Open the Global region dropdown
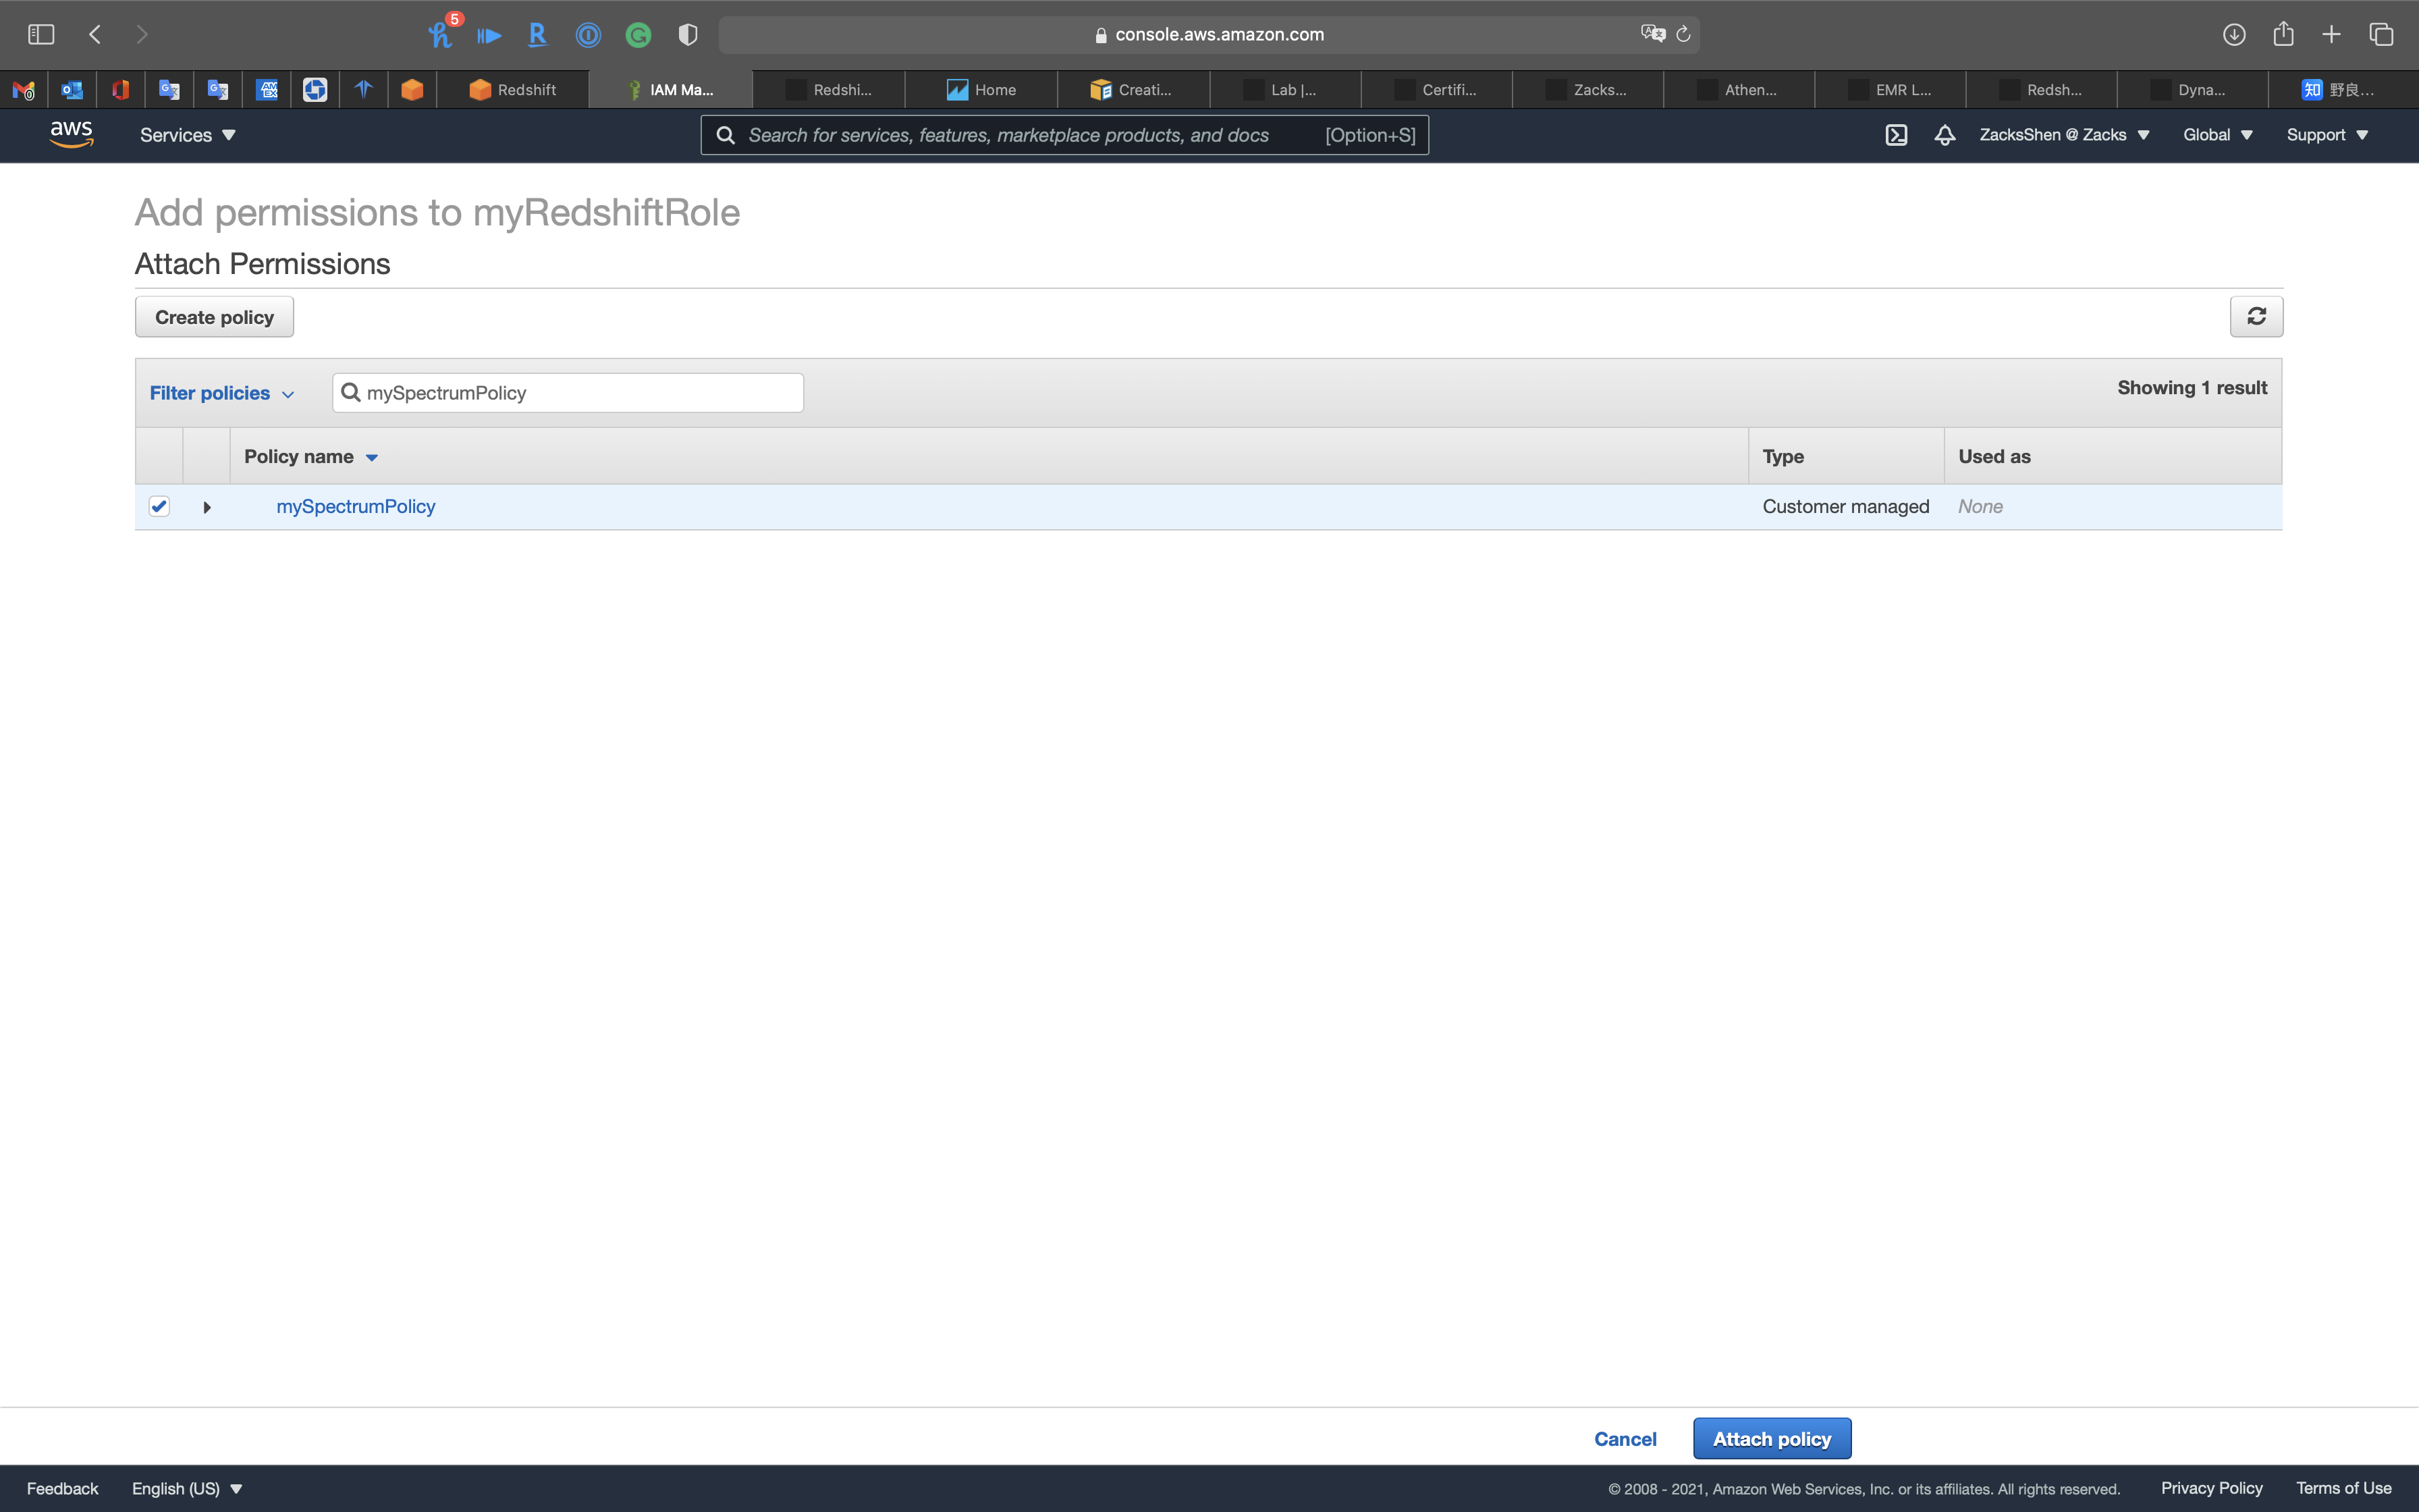 2216,135
